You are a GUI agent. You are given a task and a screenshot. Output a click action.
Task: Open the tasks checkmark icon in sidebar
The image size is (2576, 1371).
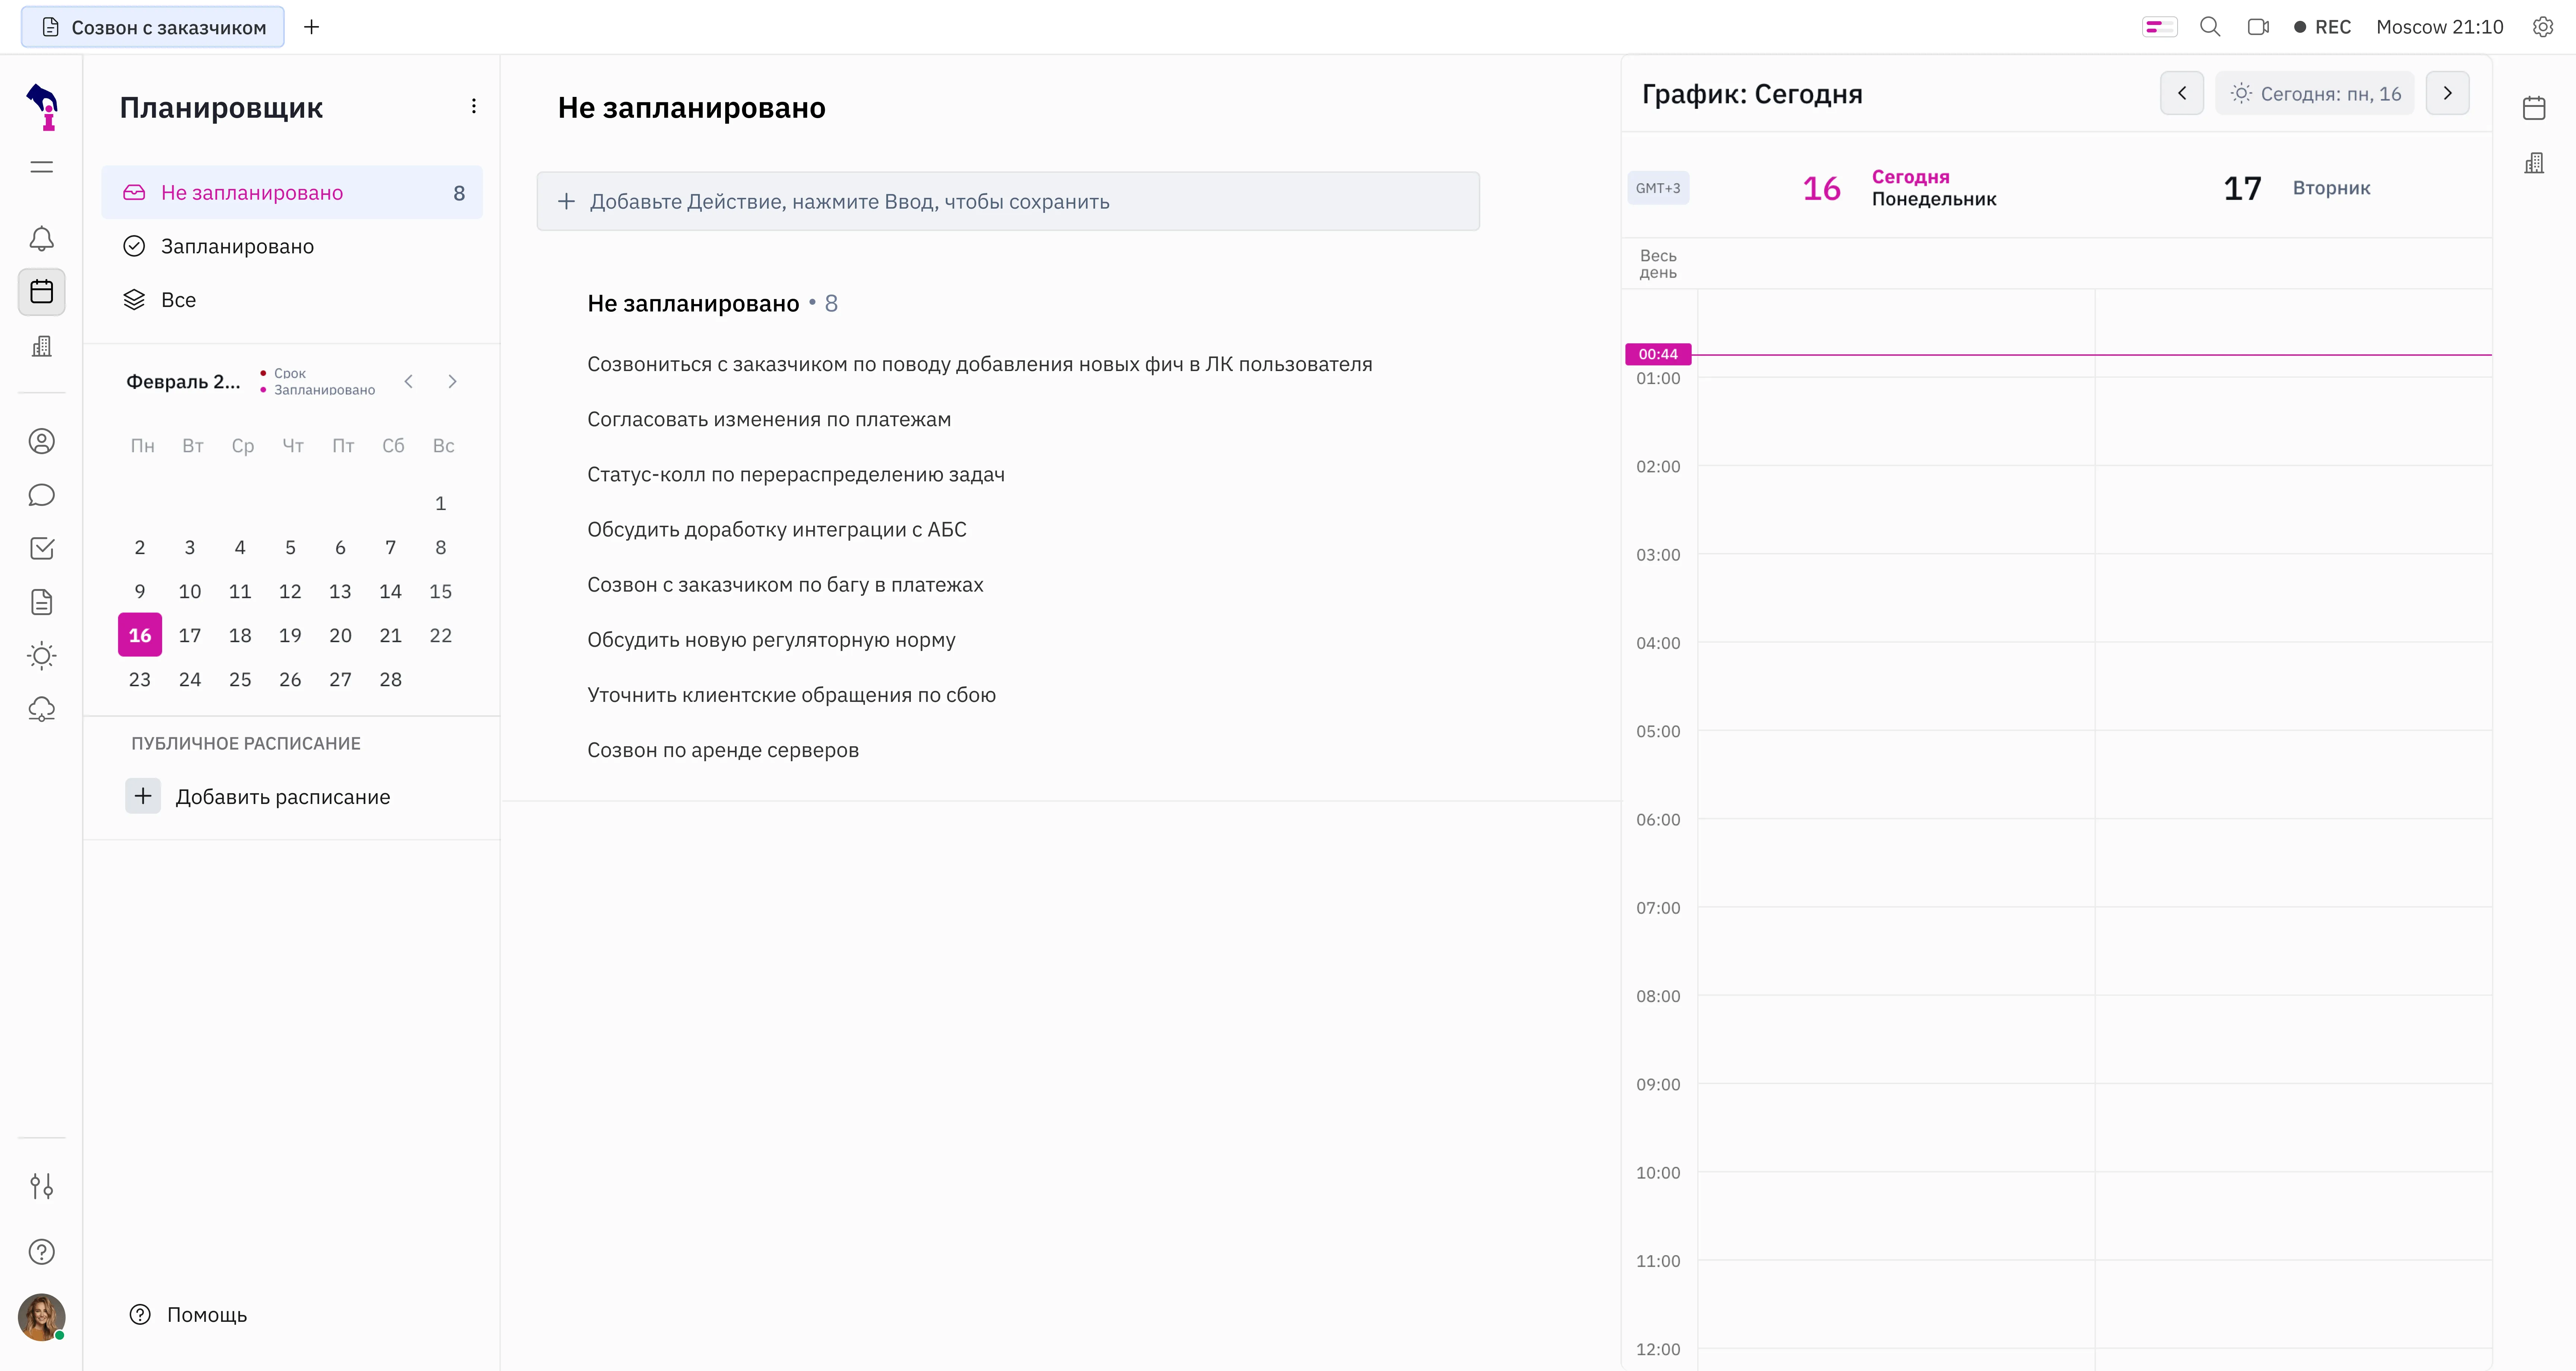[x=41, y=548]
